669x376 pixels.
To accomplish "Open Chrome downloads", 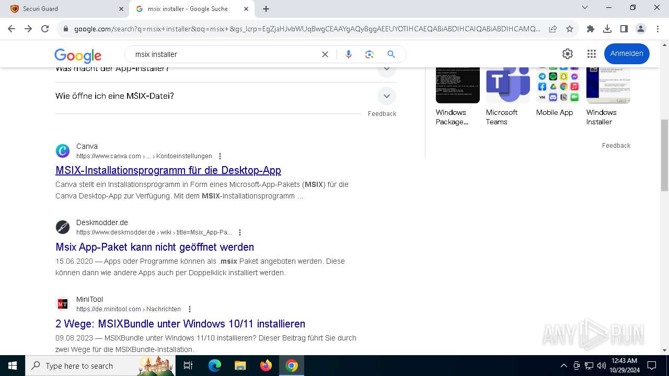I will pos(607,29).
